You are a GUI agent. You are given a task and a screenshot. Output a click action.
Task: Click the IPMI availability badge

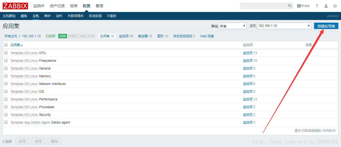[91, 36]
